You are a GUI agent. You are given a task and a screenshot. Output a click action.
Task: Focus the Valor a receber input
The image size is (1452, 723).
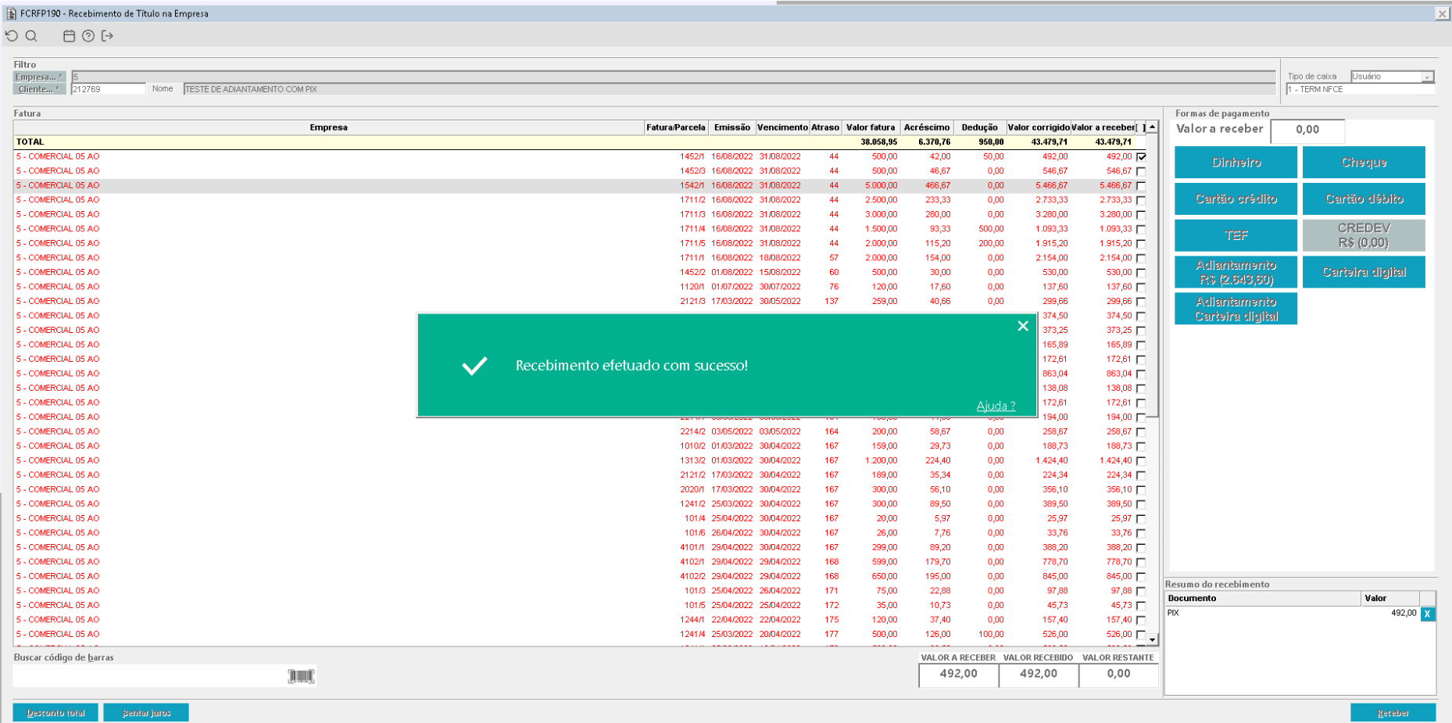pyautogui.click(x=1307, y=131)
